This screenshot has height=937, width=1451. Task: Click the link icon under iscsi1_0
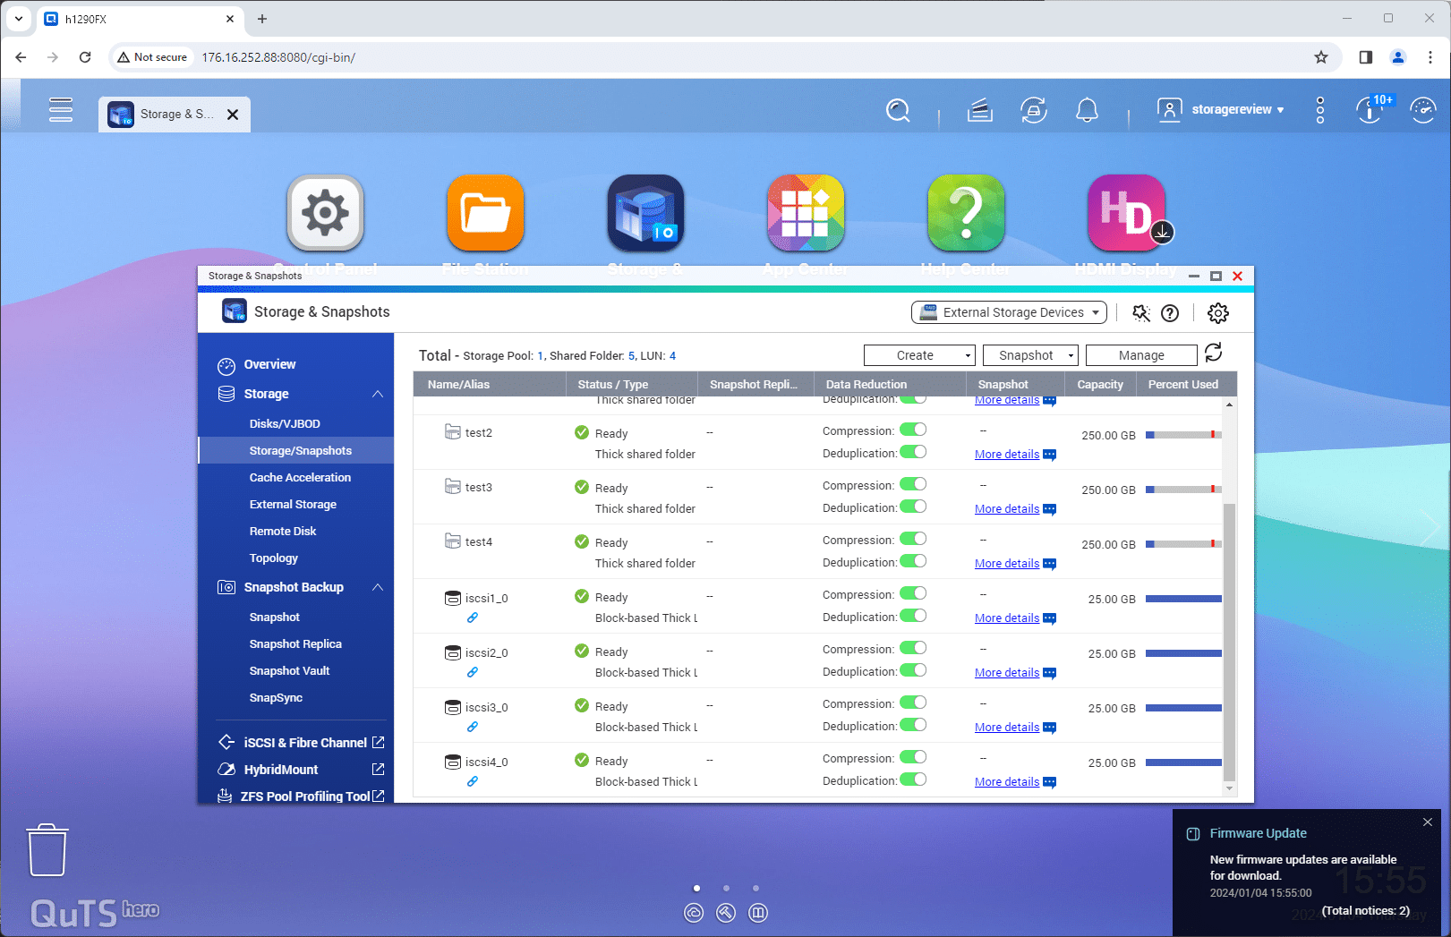[473, 618]
